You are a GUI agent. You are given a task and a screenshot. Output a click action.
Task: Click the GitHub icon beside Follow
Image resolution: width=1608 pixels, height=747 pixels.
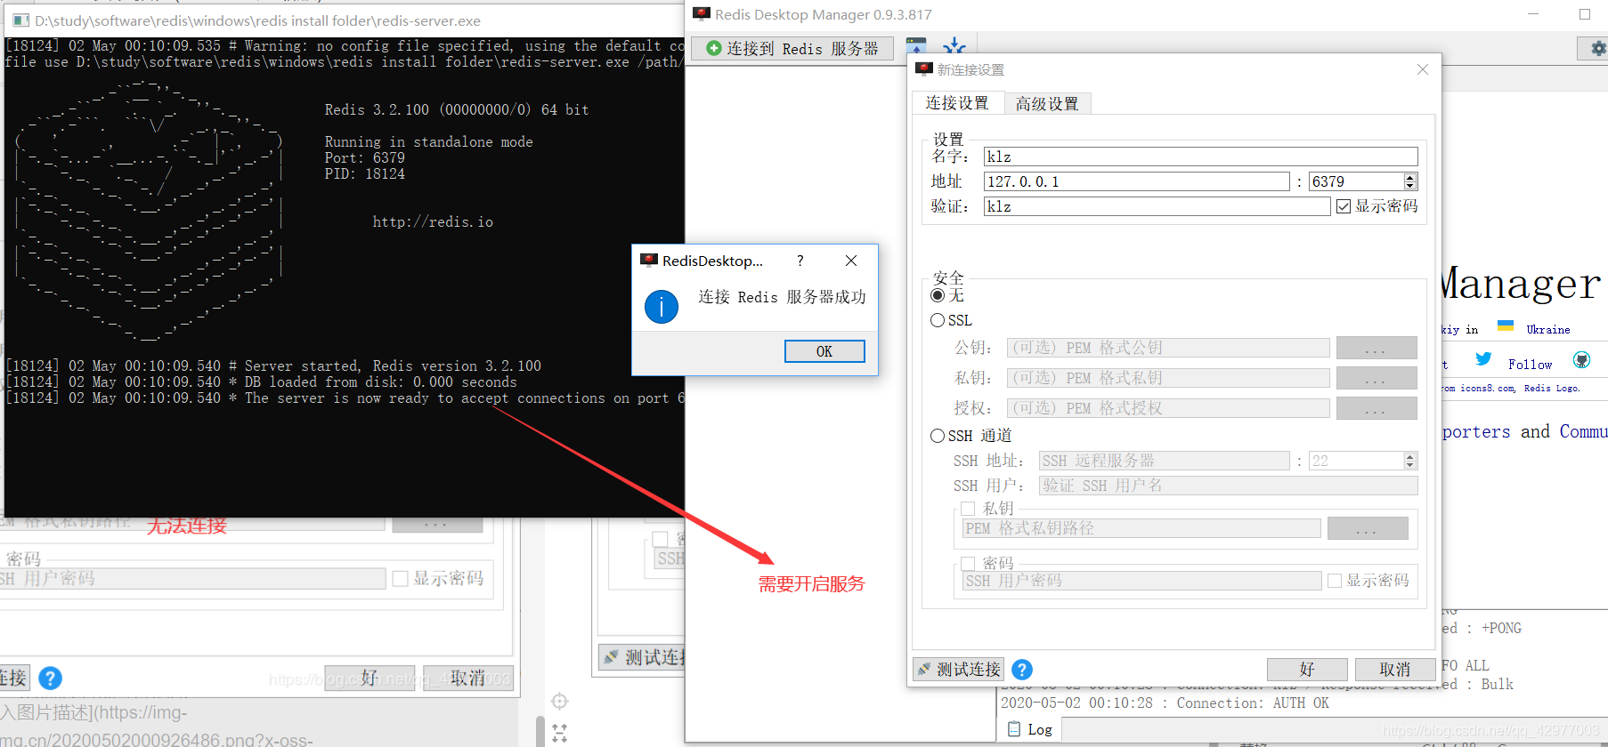(1581, 359)
